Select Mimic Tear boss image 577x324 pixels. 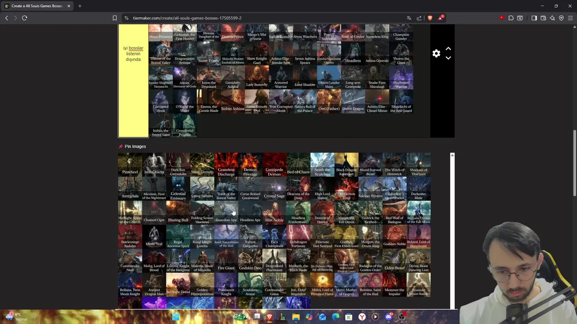(x=154, y=237)
